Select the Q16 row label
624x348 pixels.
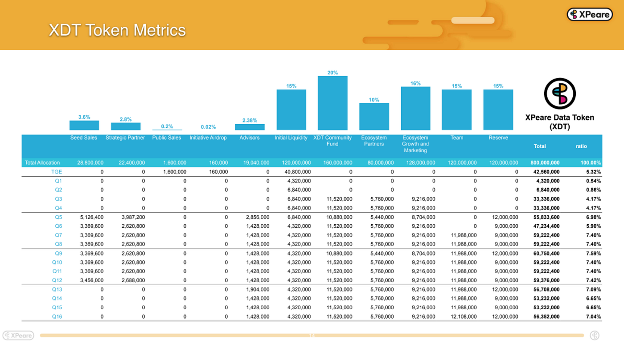[x=57, y=316]
